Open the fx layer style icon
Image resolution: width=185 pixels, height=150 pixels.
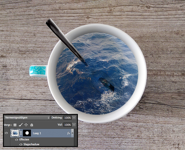click(x=69, y=133)
